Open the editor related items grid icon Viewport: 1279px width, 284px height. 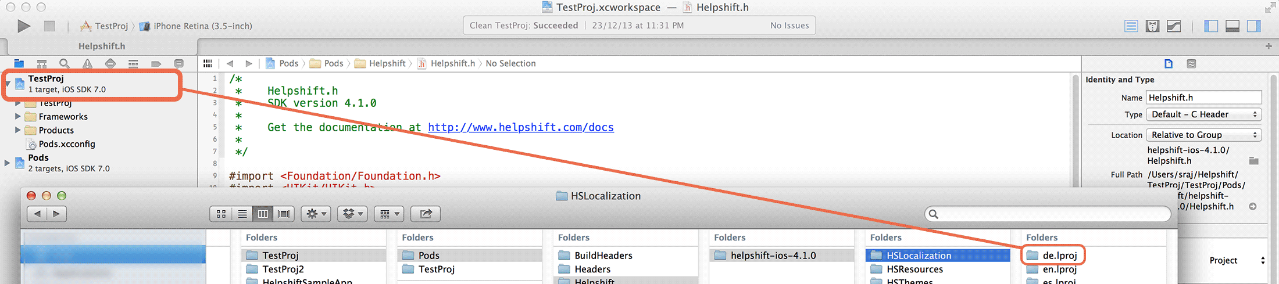point(208,63)
